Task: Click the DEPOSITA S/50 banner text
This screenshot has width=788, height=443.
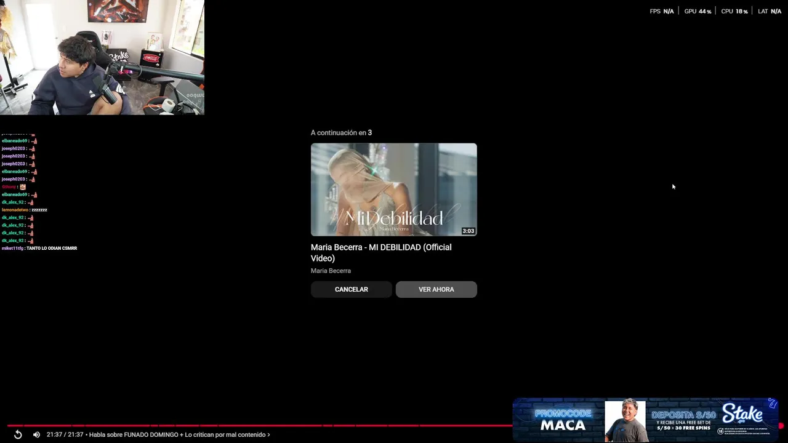Action: pos(684,415)
